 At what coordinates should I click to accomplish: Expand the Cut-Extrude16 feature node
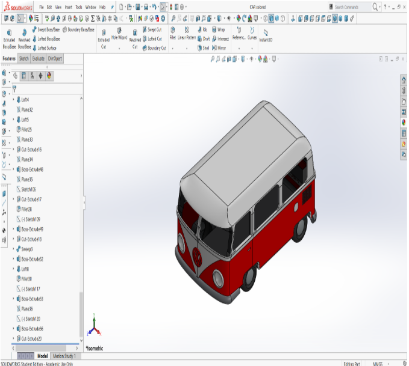coord(13,149)
